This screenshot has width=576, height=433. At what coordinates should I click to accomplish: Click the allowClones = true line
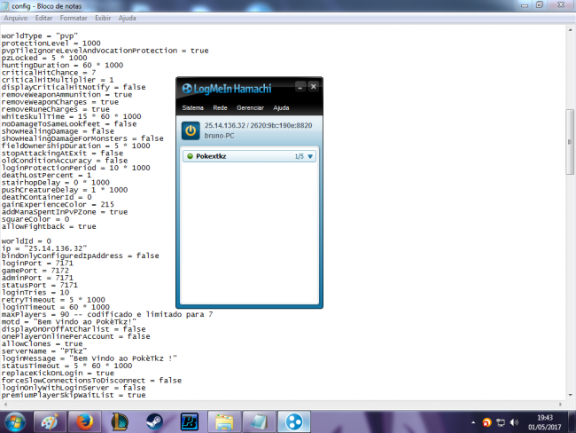click(x=42, y=344)
